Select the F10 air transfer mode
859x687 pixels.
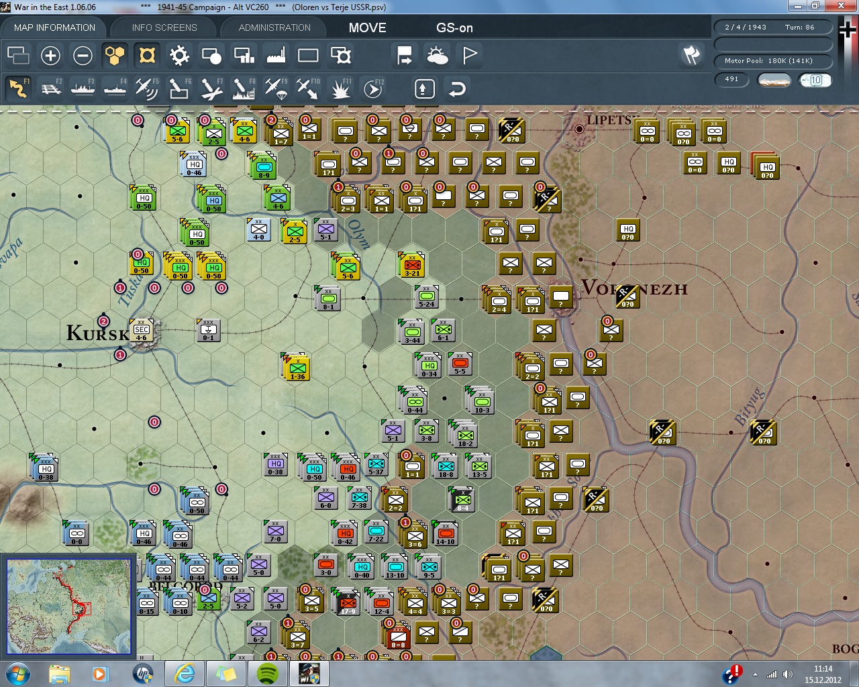(x=308, y=89)
